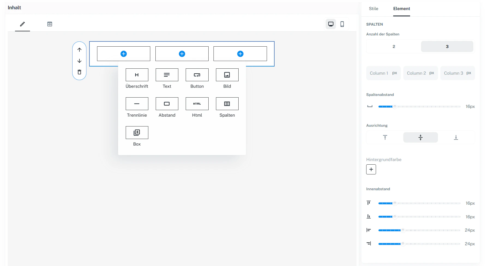This screenshot has height=266, width=490.
Task: Switch to desktop view icon
Action: 331,24
